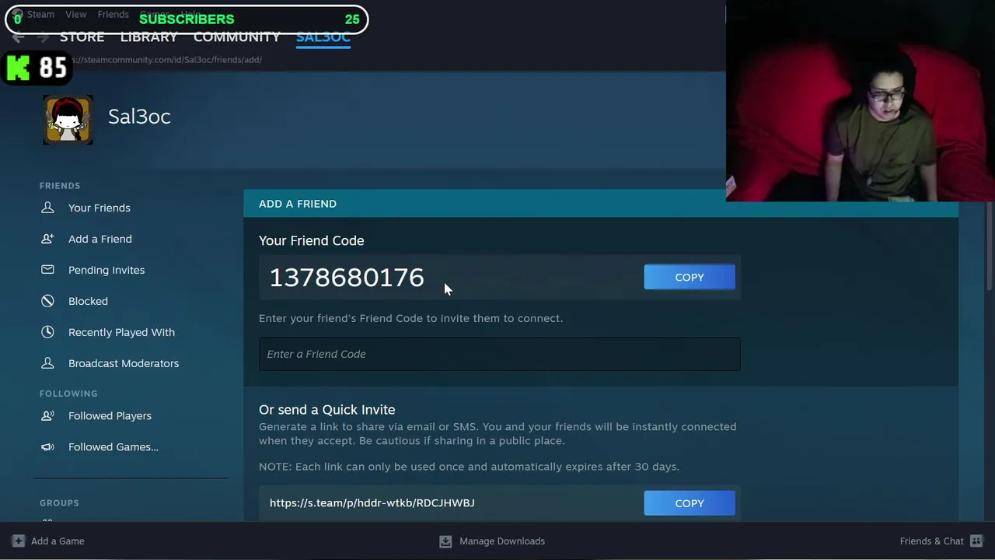Viewport: 995px width, 560px height.
Task: Open the Friends & Chat label
Action: 931,541
